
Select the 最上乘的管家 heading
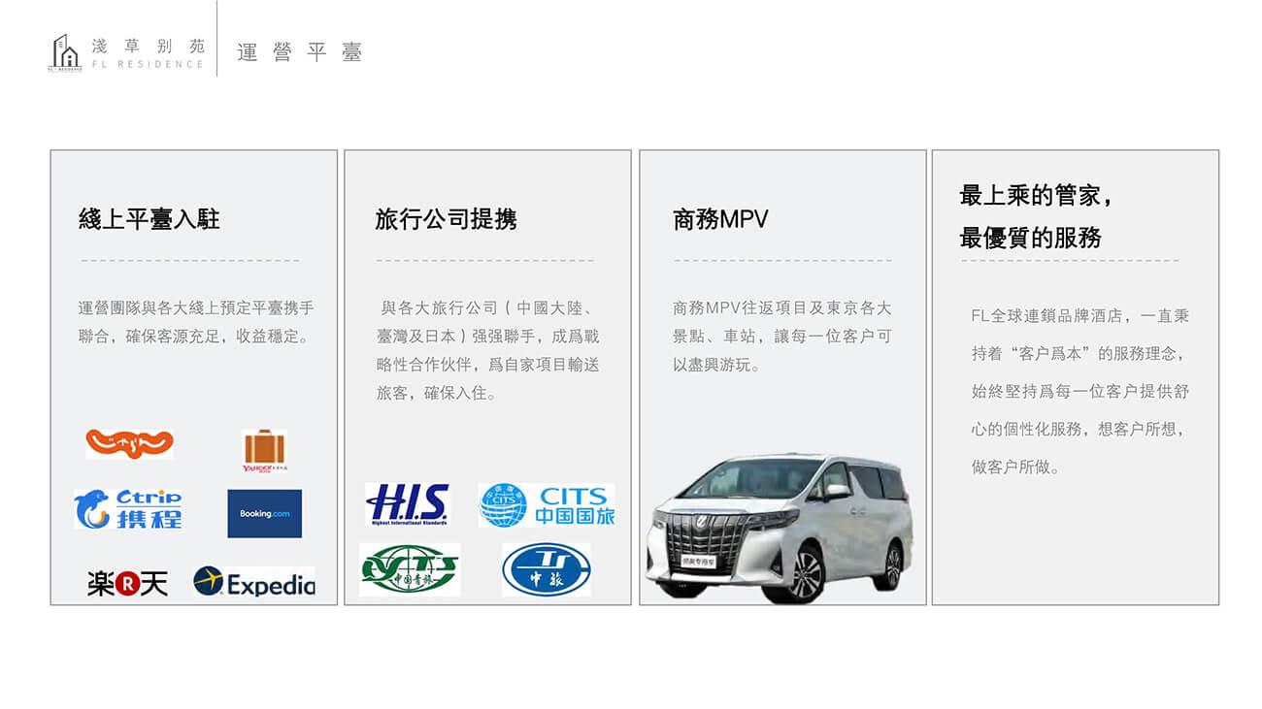coord(1036,196)
